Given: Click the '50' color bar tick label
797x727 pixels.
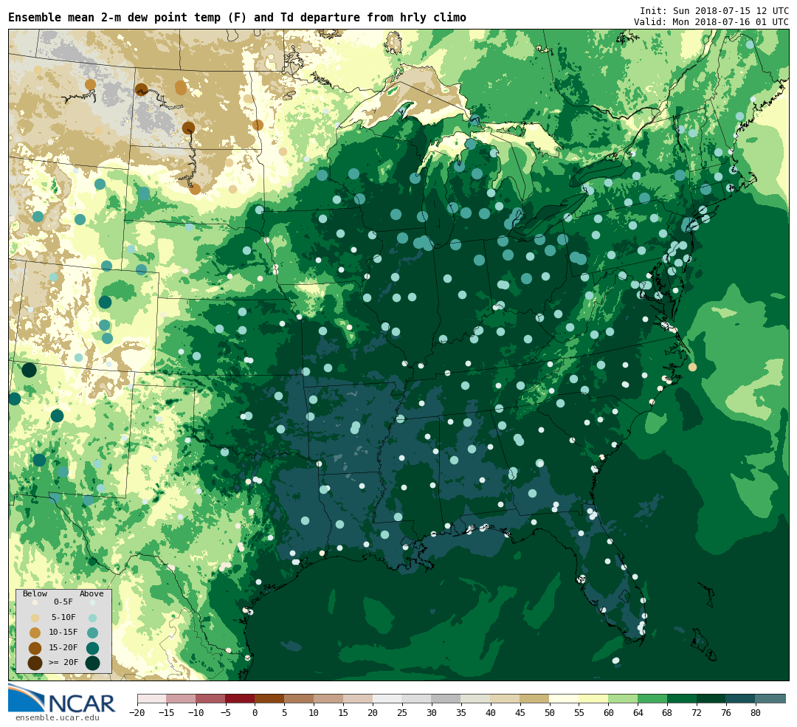Looking at the screenshot, I should pyautogui.click(x=550, y=713).
